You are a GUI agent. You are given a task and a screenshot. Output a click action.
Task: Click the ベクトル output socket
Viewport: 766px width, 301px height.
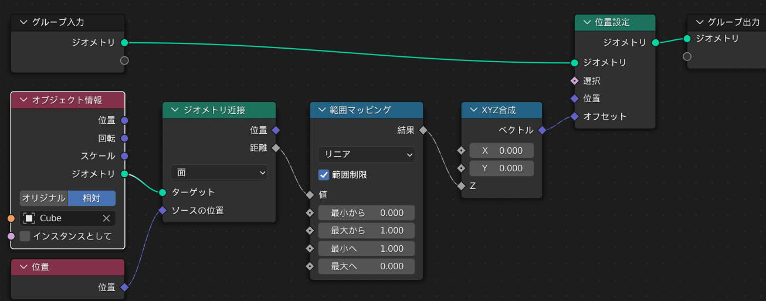click(542, 130)
